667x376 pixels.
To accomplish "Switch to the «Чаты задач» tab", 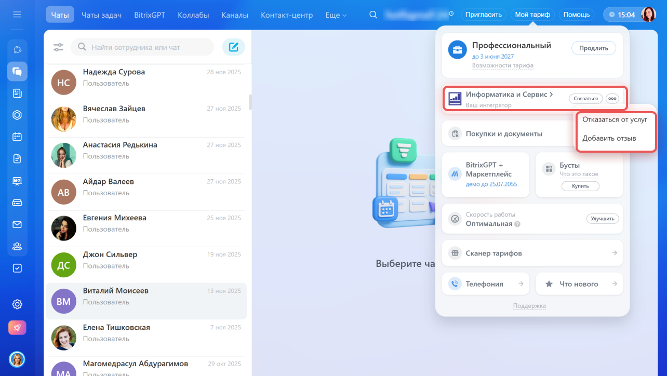I will tap(101, 15).
